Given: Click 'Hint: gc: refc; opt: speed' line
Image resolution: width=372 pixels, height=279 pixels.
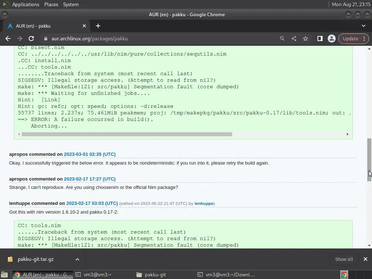Looking at the screenshot, I should pos(96,106).
